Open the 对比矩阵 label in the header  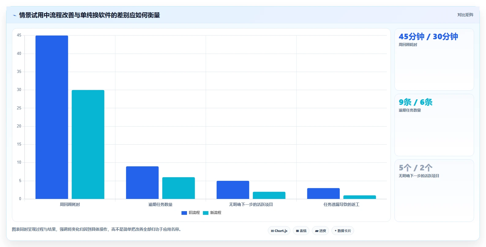(465, 15)
